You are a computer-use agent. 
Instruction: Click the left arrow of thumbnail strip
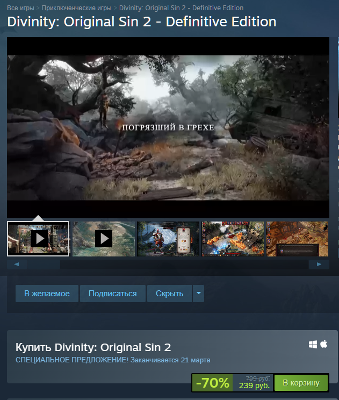pyautogui.click(x=17, y=265)
